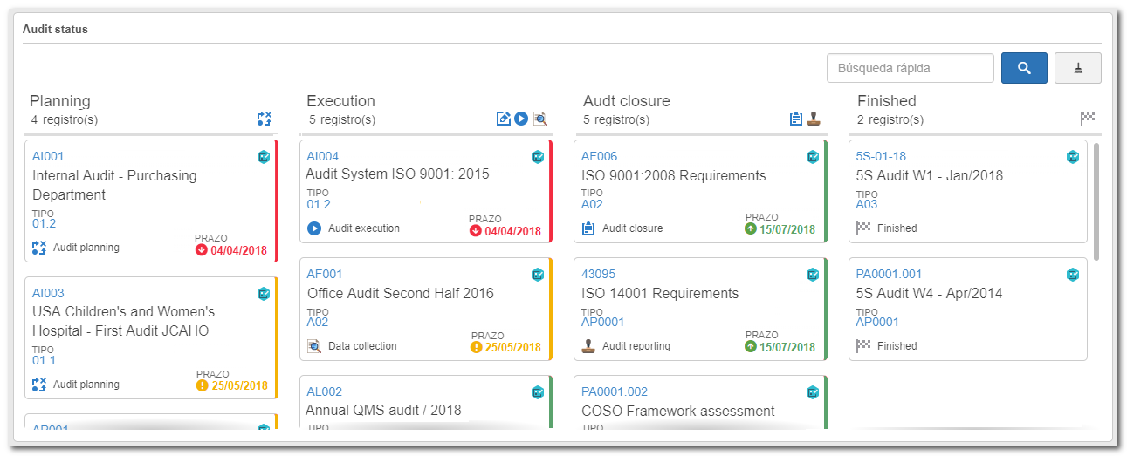Click the cube icon on card 43095
The height and width of the screenshot is (456, 1127).
point(813,275)
